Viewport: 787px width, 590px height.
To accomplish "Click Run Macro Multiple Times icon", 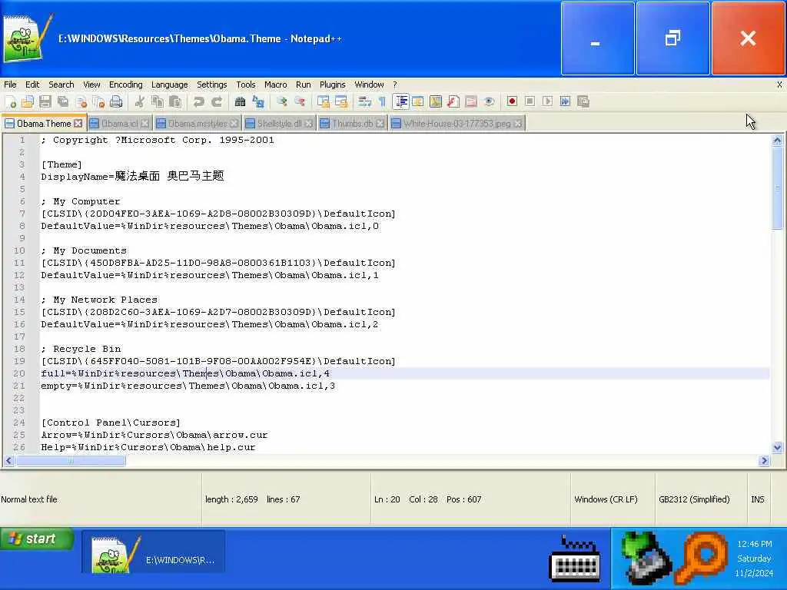I will click(565, 102).
